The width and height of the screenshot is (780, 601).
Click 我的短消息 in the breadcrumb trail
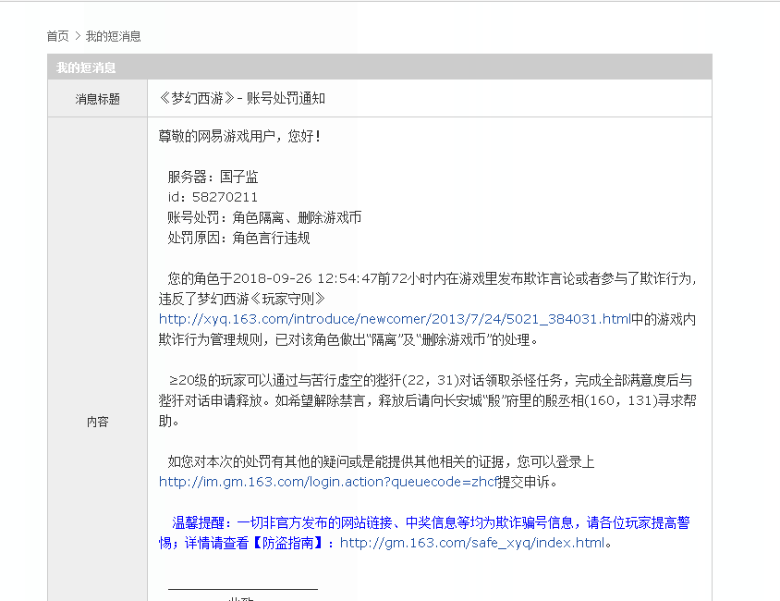point(114,36)
